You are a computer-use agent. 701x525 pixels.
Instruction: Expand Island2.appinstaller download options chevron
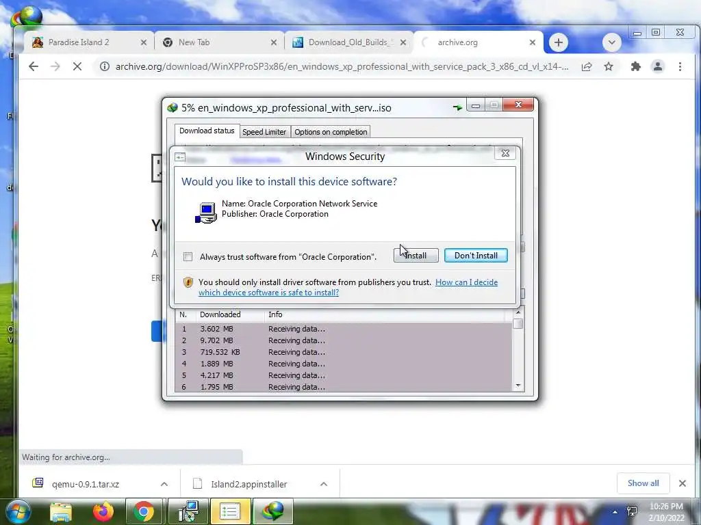coord(324,484)
